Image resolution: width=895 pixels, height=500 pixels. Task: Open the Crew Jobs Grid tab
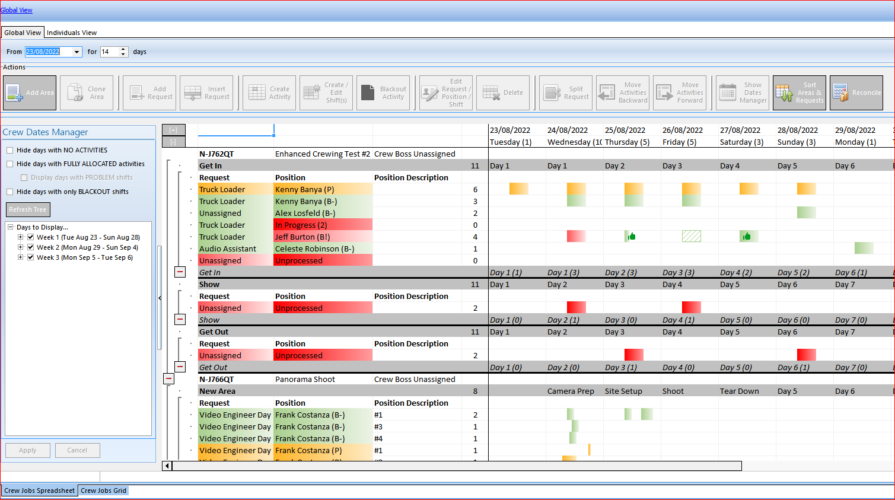click(103, 491)
